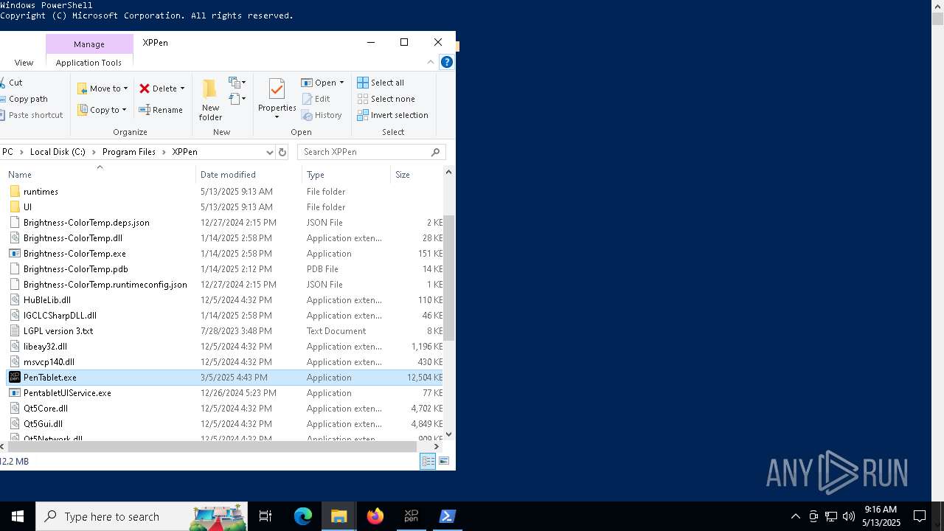
Task: Click the file list scroll down arrow
Action: click(448, 434)
